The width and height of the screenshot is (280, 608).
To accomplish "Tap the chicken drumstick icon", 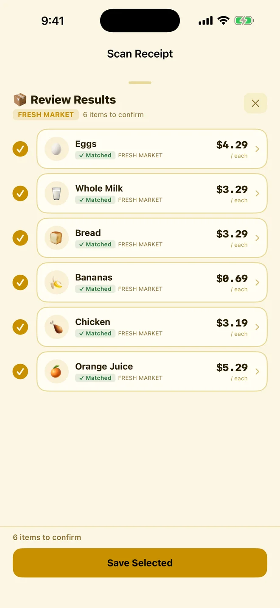I will pos(56,327).
